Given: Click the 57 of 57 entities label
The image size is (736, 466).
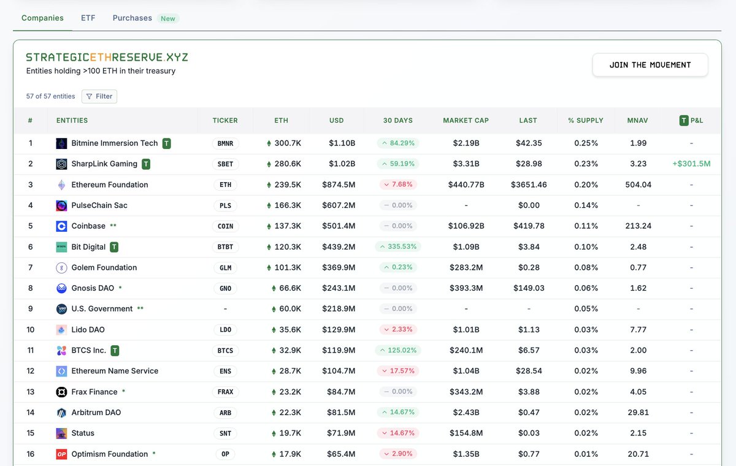Looking at the screenshot, I should [x=50, y=96].
